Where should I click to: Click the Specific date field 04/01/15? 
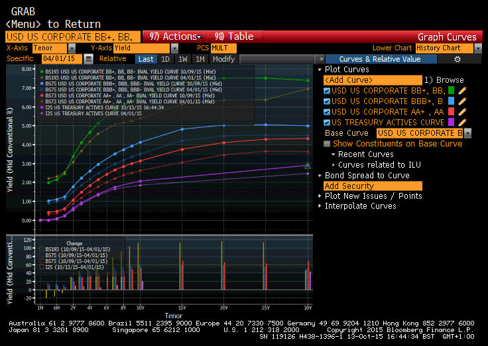point(62,59)
